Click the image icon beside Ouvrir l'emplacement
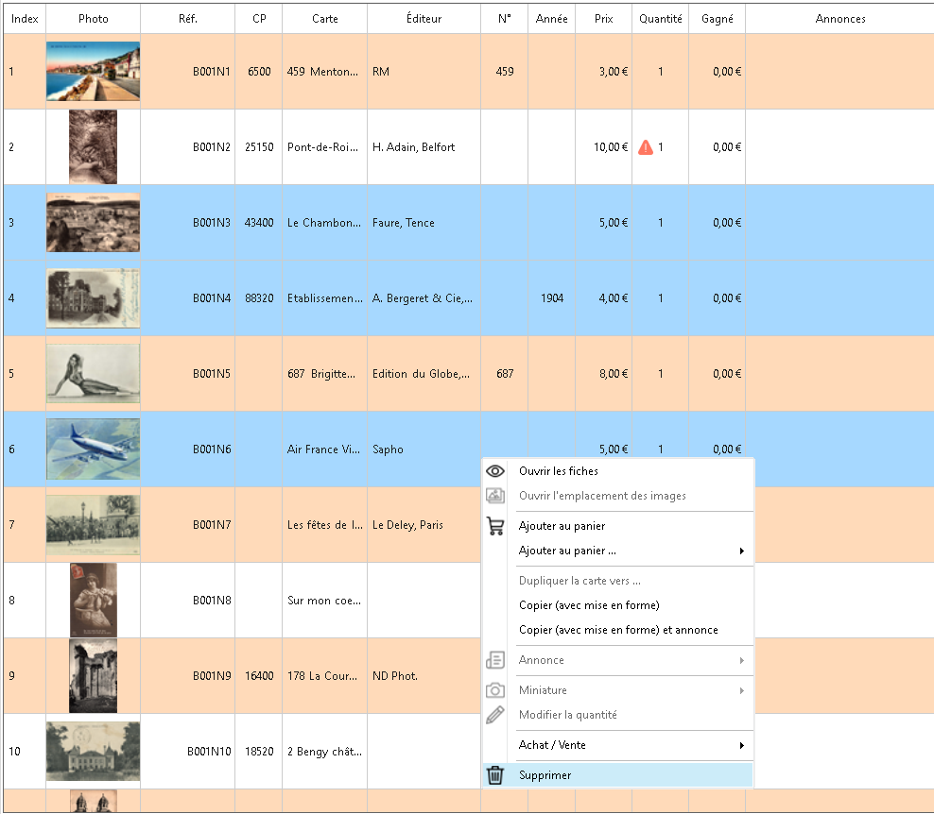Screen dimensions: 934x814 pos(494,496)
